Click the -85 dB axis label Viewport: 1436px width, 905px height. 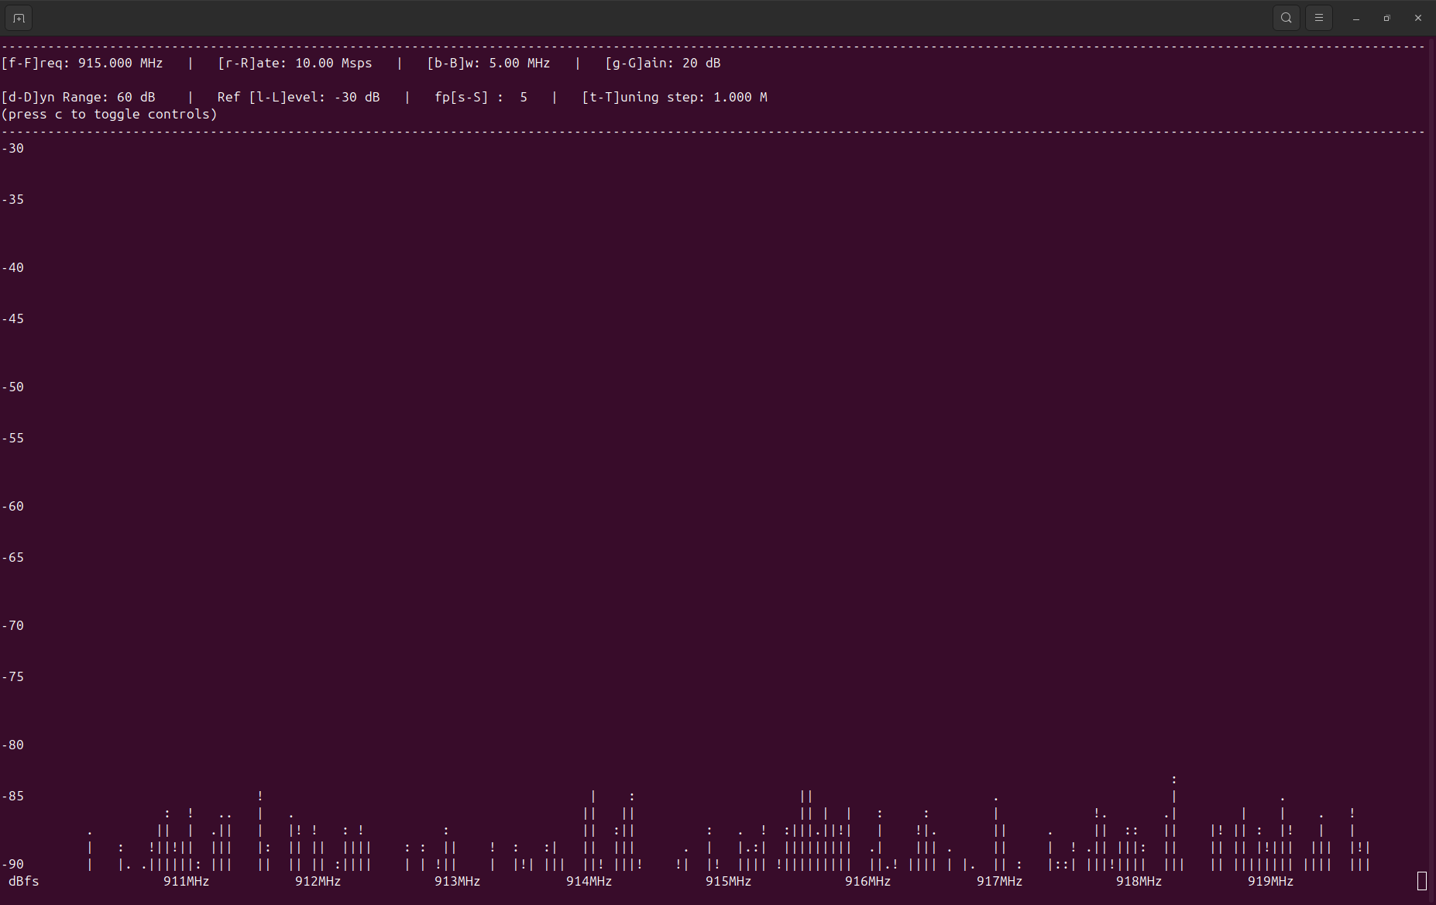pyautogui.click(x=13, y=796)
